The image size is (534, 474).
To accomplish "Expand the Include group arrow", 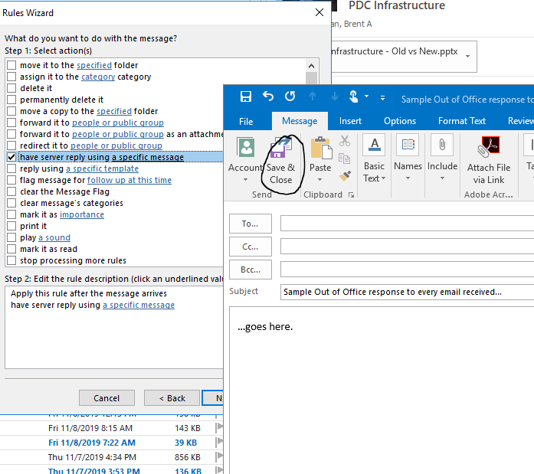I will (442, 178).
